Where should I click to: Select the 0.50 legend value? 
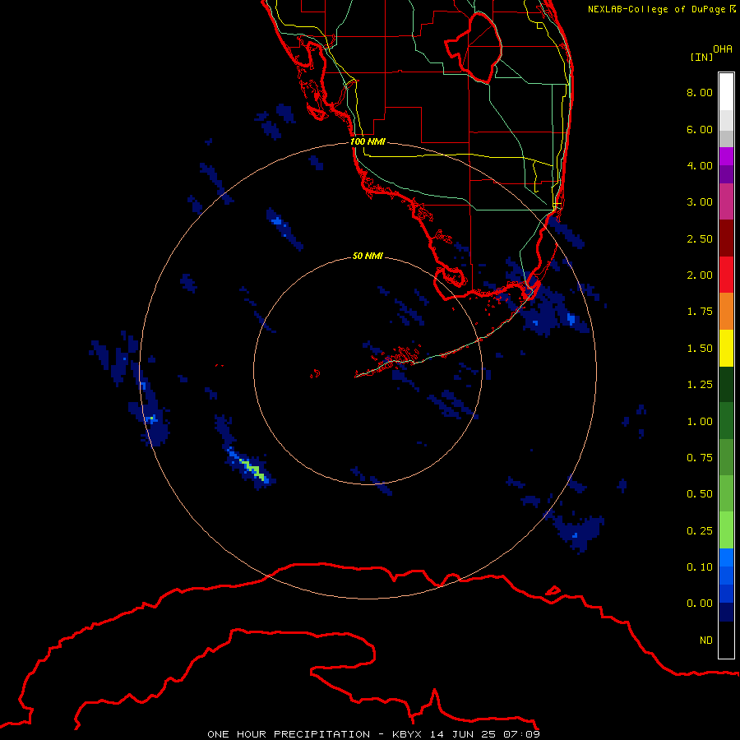click(x=700, y=494)
